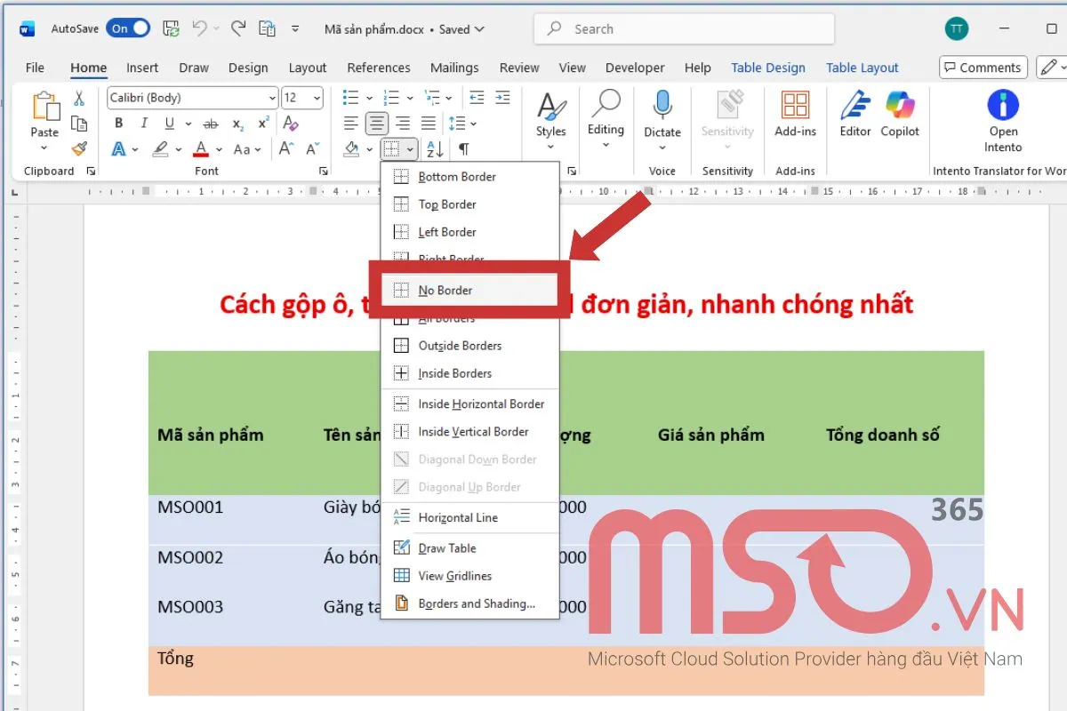
Task: Click the Subscript icon
Action: (237, 123)
